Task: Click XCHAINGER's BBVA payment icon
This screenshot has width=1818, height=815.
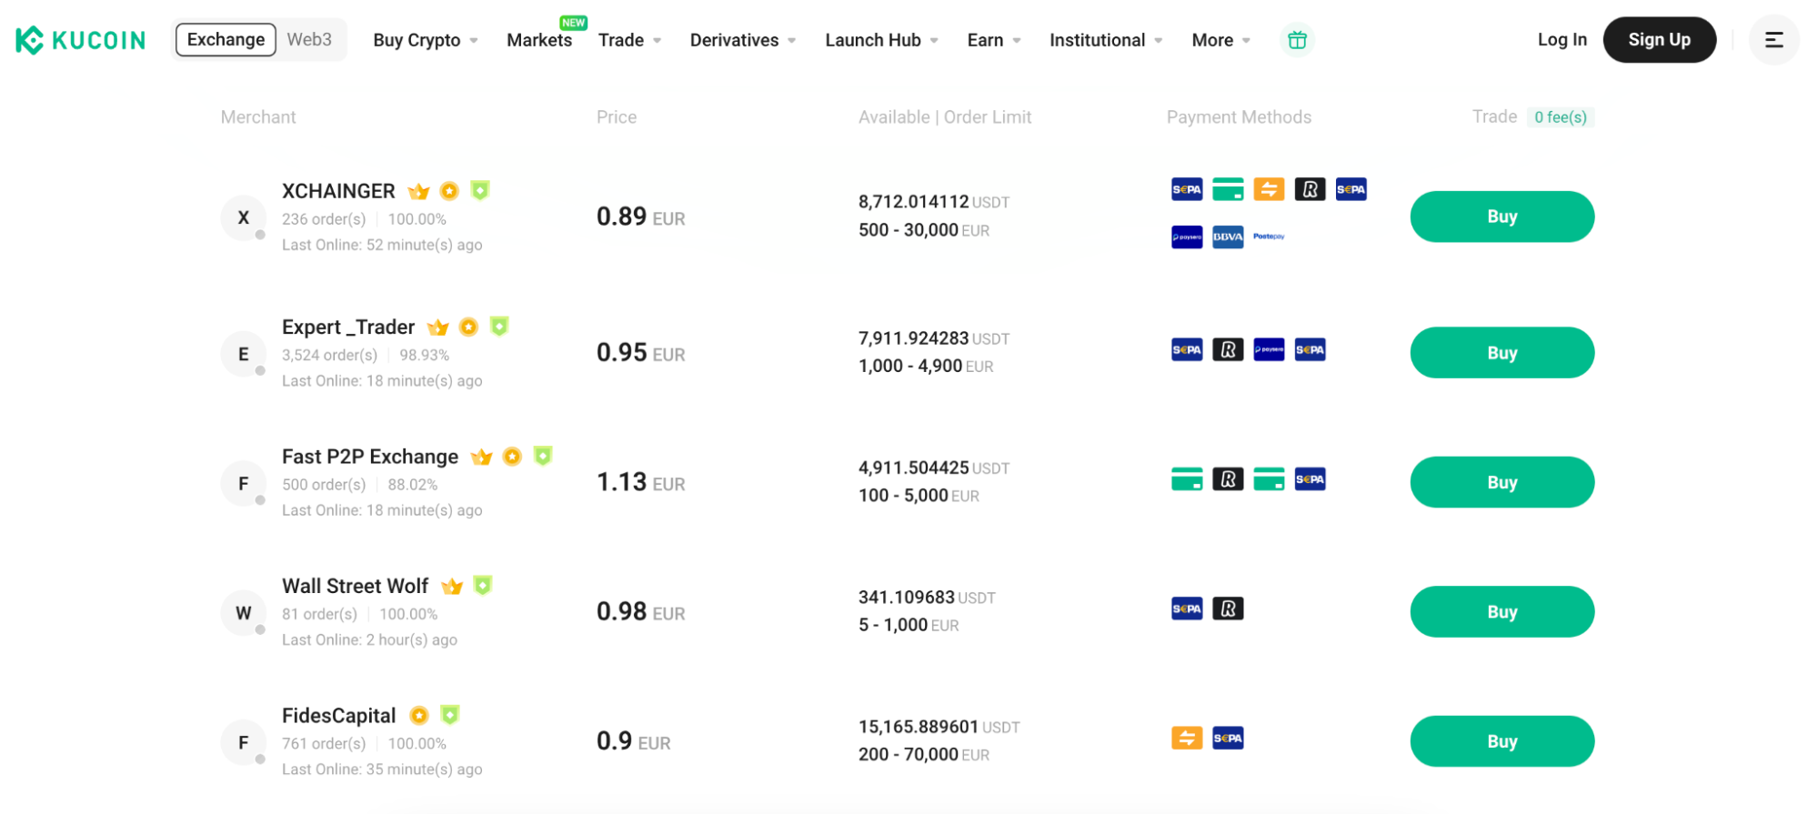Action: (x=1228, y=236)
